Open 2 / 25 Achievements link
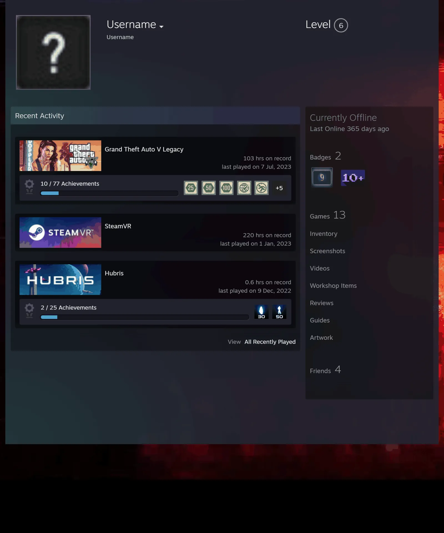This screenshot has height=533, width=444. tap(69, 308)
